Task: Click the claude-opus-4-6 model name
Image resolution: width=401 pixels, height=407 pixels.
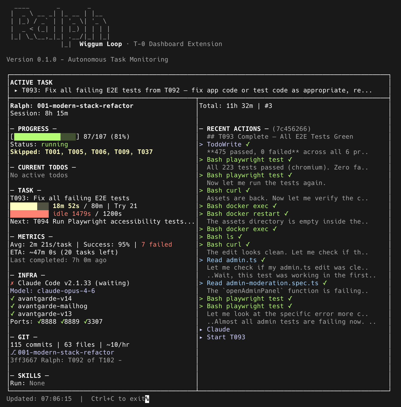Action: pyautogui.click(x=66, y=291)
